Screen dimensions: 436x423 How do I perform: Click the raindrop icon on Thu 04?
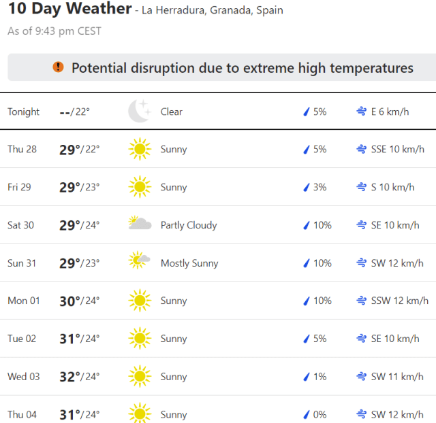click(x=307, y=415)
